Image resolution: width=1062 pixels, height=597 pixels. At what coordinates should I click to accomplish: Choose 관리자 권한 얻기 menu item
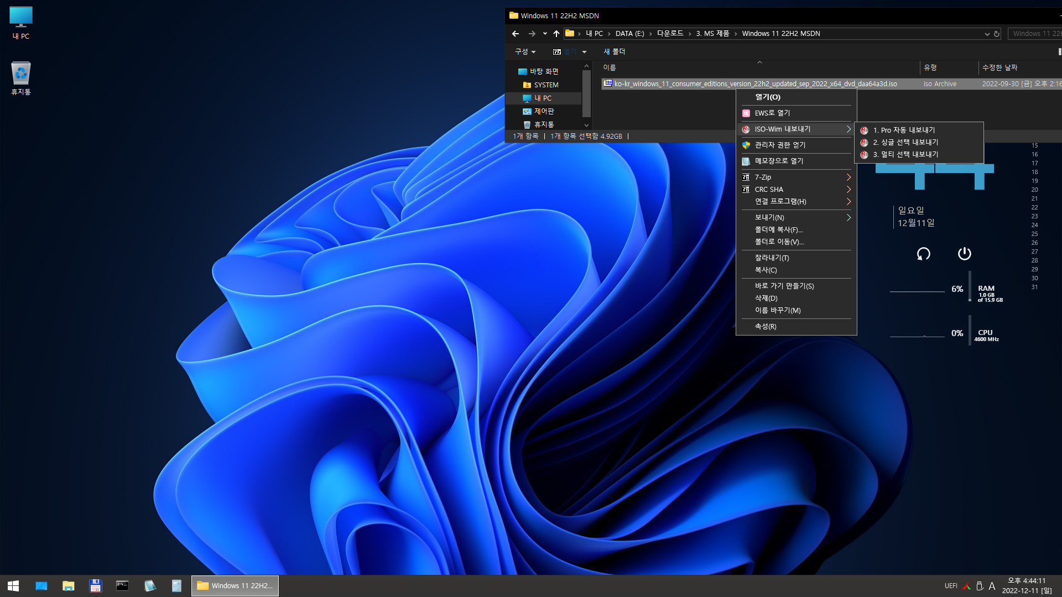[796, 145]
